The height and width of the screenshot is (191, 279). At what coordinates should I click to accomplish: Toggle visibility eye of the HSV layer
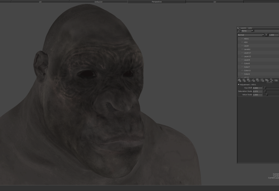242,42
